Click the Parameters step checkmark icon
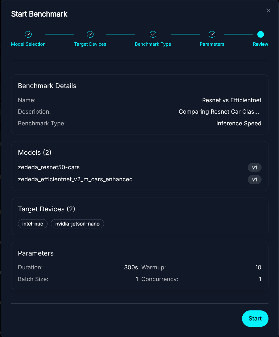The image size is (279, 337). click(212, 34)
